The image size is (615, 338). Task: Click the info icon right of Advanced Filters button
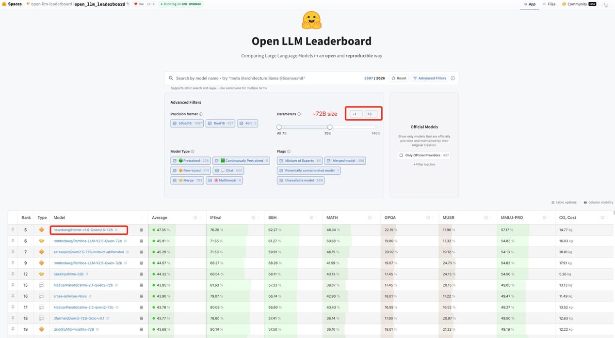[x=453, y=78]
